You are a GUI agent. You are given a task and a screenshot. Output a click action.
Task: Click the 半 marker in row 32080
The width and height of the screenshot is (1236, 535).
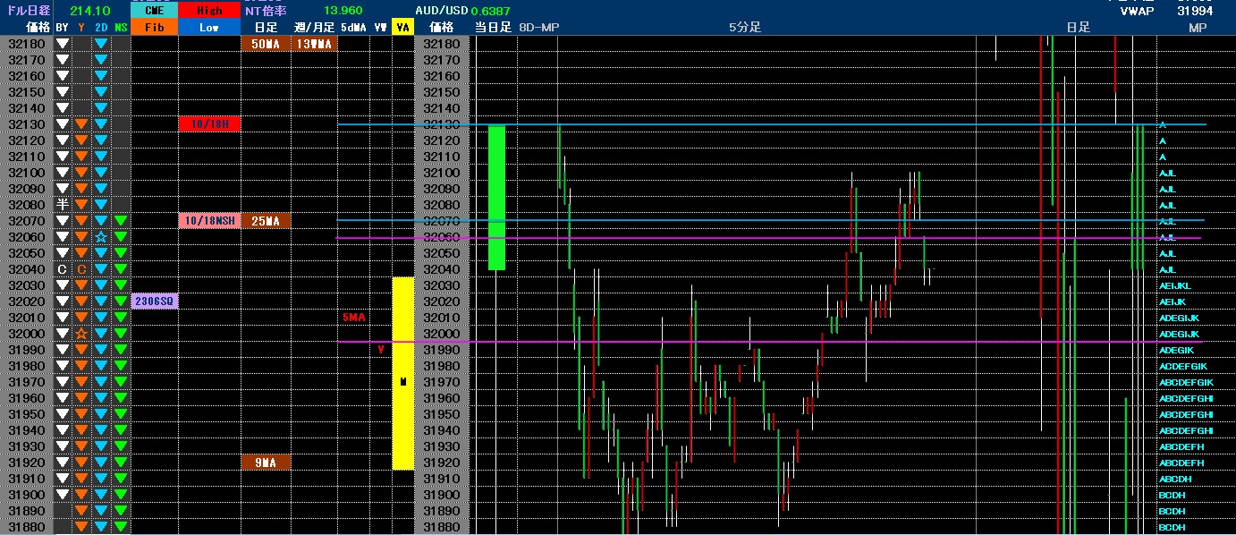pos(62,205)
